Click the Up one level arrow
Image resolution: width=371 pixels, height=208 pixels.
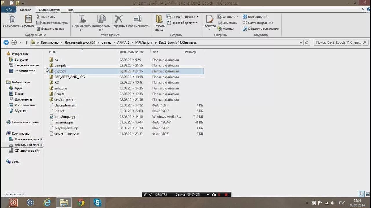pos(27,42)
